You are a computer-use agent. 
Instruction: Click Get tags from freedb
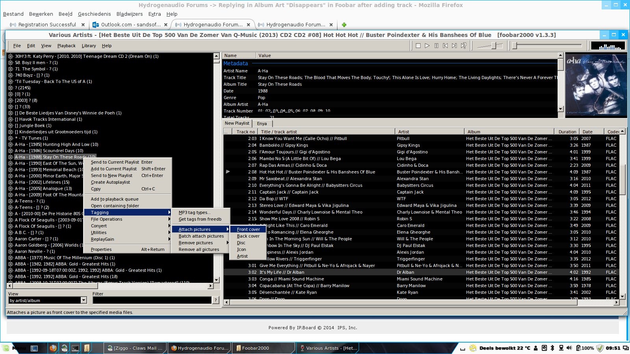(x=201, y=219)
